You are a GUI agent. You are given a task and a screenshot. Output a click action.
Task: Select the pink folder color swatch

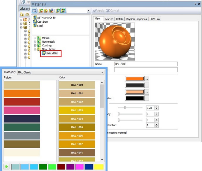(x=22, y=110)
